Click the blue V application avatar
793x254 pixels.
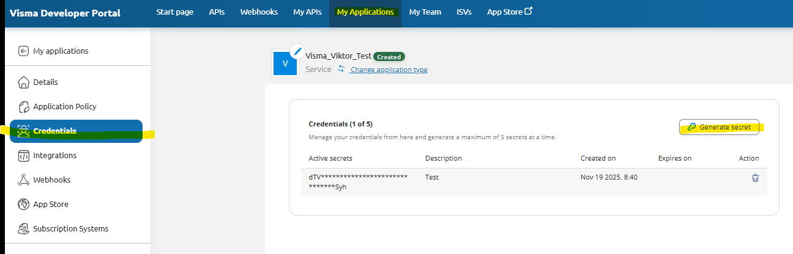[285, 64]
